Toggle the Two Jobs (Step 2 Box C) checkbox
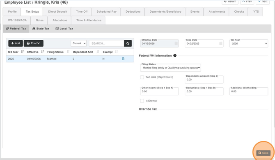 coord(142,77)
